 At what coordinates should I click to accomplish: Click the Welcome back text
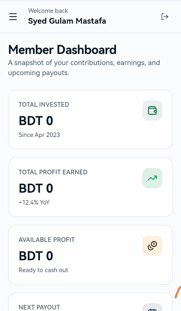[x=48, y=11]
